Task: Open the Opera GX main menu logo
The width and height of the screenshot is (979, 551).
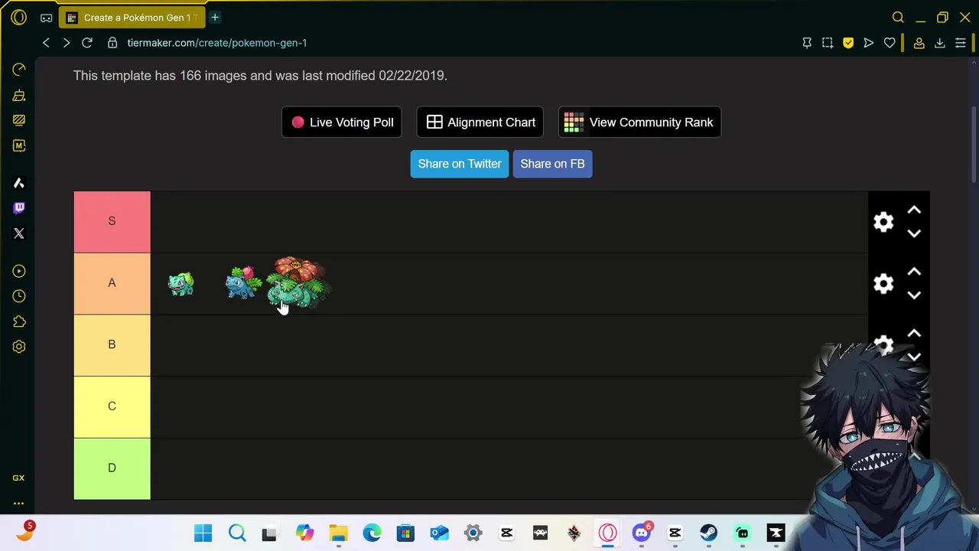Action: pyautogui.click(x=19, y=17)
